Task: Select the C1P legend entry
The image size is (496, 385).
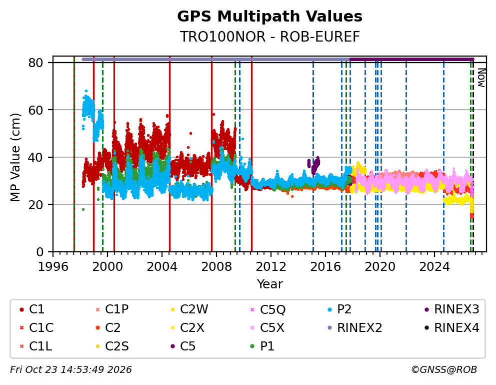Action: point(111,309)
